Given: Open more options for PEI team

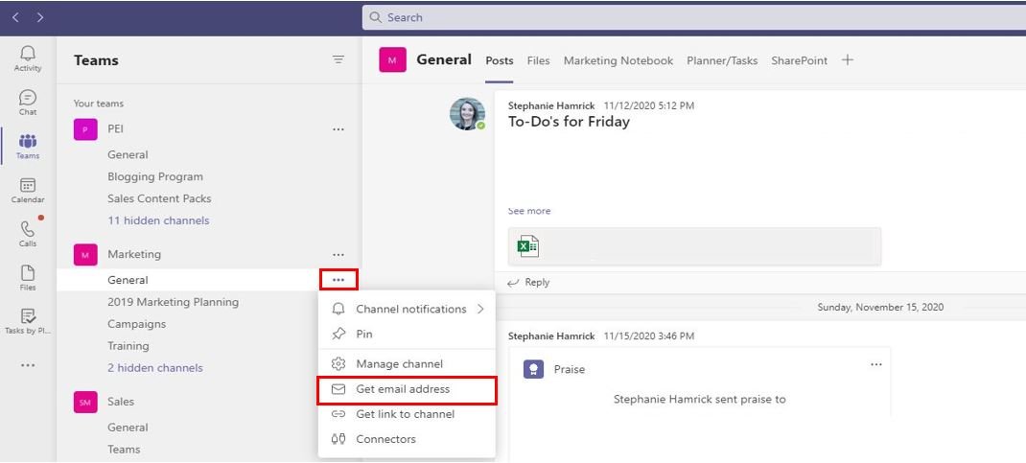Looking at the screenshot, I should (338, 129).
